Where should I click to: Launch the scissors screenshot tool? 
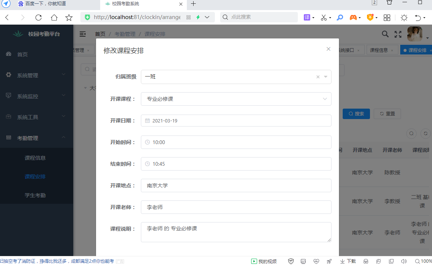[x=324, y=18]
